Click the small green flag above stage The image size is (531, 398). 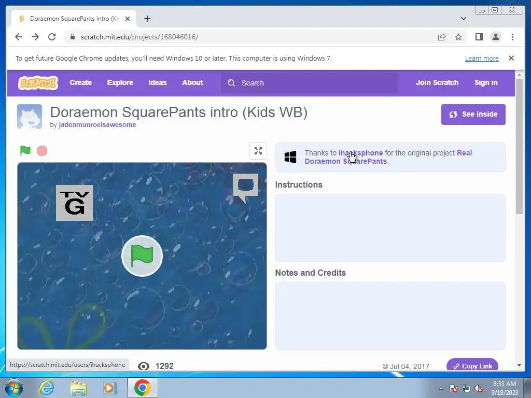(x=25, y=151)
